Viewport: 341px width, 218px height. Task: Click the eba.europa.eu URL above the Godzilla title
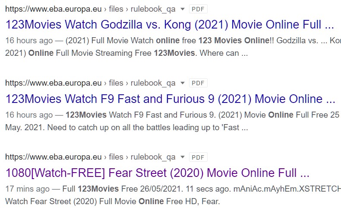pos(54,9)
